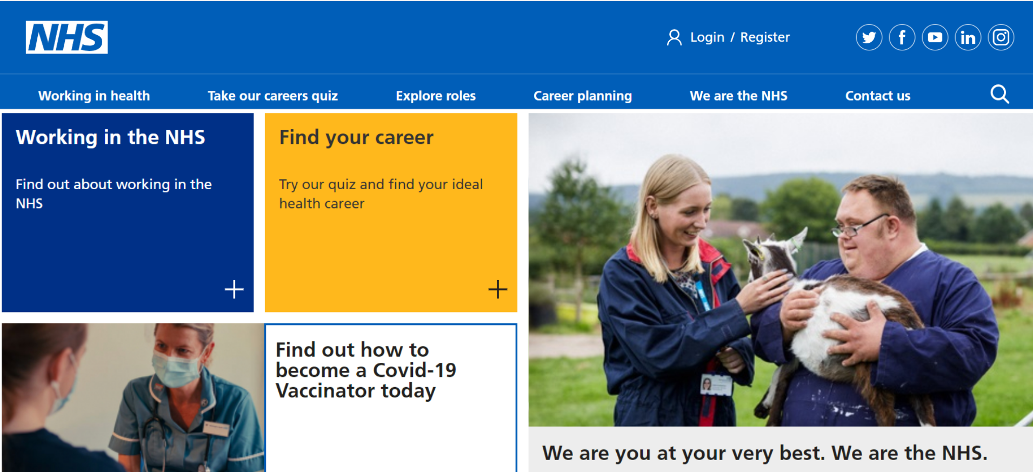Viewport: 1033px width, 472px height.
Task: Open the Covid-19 Vaccinator article link
Action: pyautogui.click(x=366, y=371)
